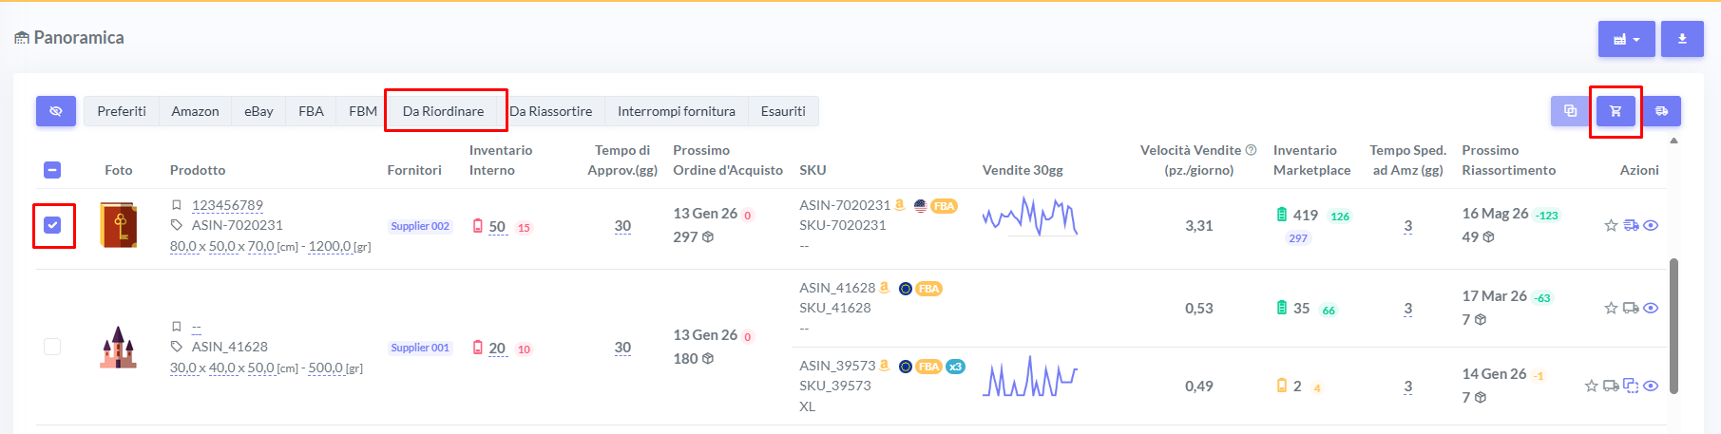The height and width of the screenshot is (434, 1721).
Task: Click blue truck icon in ASIN-7020231 row
Action: click(1631, 226)
